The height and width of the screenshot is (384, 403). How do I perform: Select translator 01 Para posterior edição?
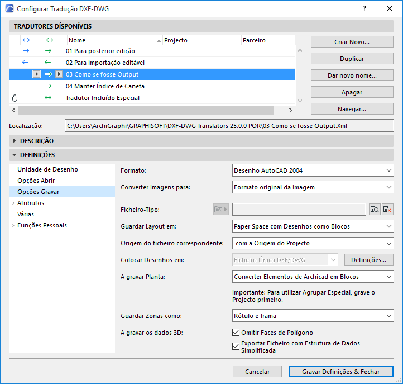(152, 51)
